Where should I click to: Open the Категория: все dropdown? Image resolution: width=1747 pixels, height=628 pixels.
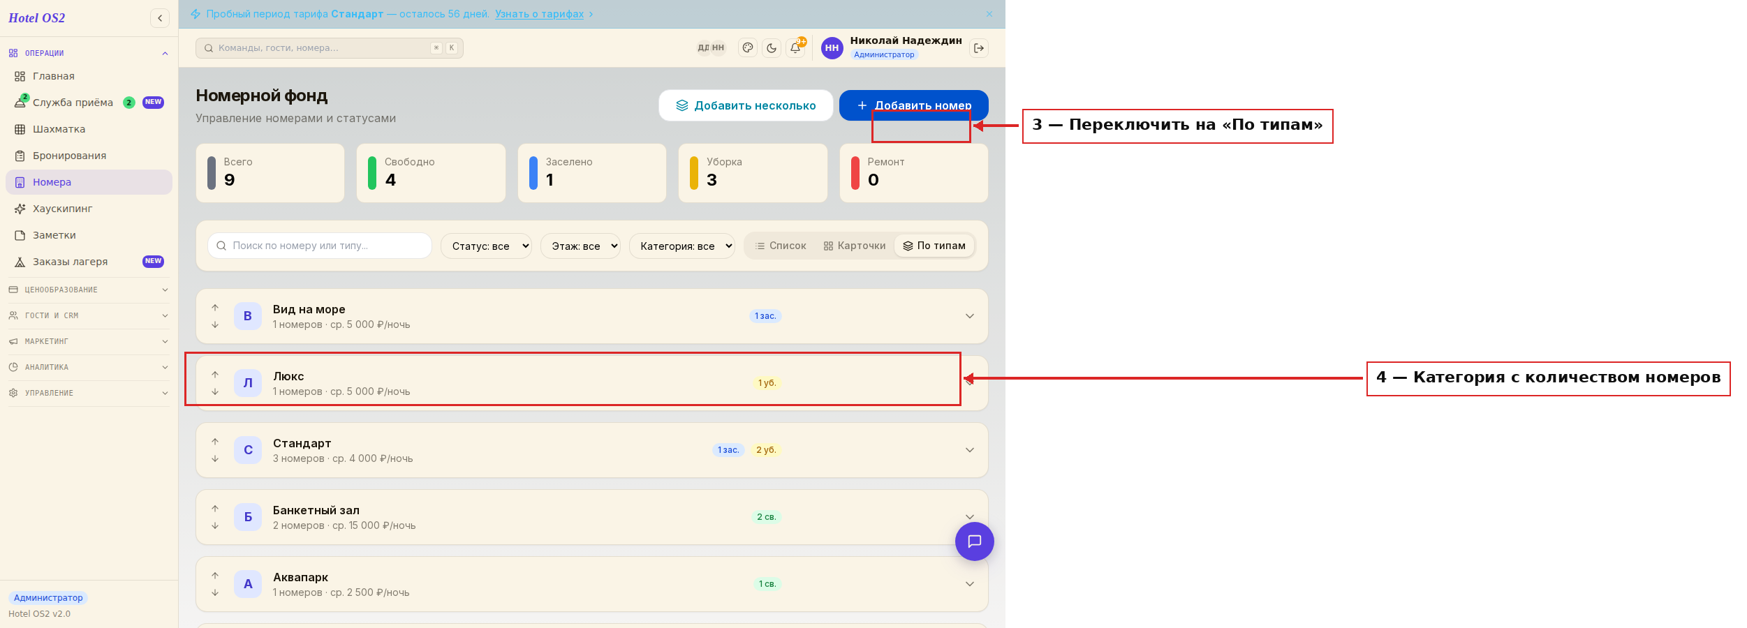[x=682, y=246]
